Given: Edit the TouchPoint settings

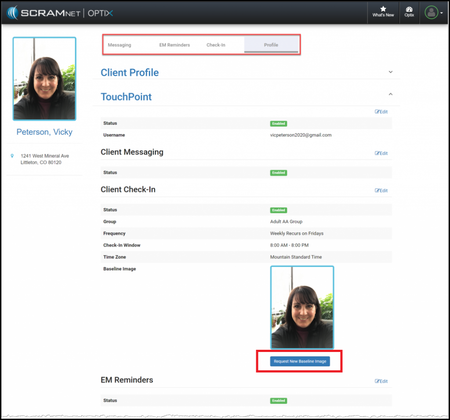Looking at the screenshot, I should [381, 112].
